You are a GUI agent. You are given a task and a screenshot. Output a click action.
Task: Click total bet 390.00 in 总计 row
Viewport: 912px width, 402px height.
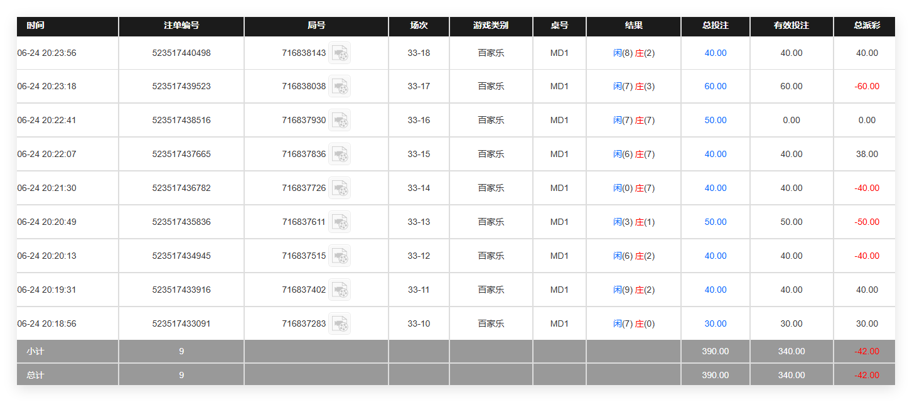(x=716, y=375)
